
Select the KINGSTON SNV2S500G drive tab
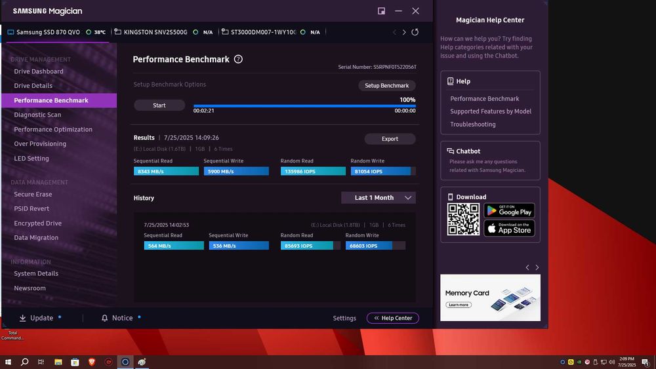point(155,32)
